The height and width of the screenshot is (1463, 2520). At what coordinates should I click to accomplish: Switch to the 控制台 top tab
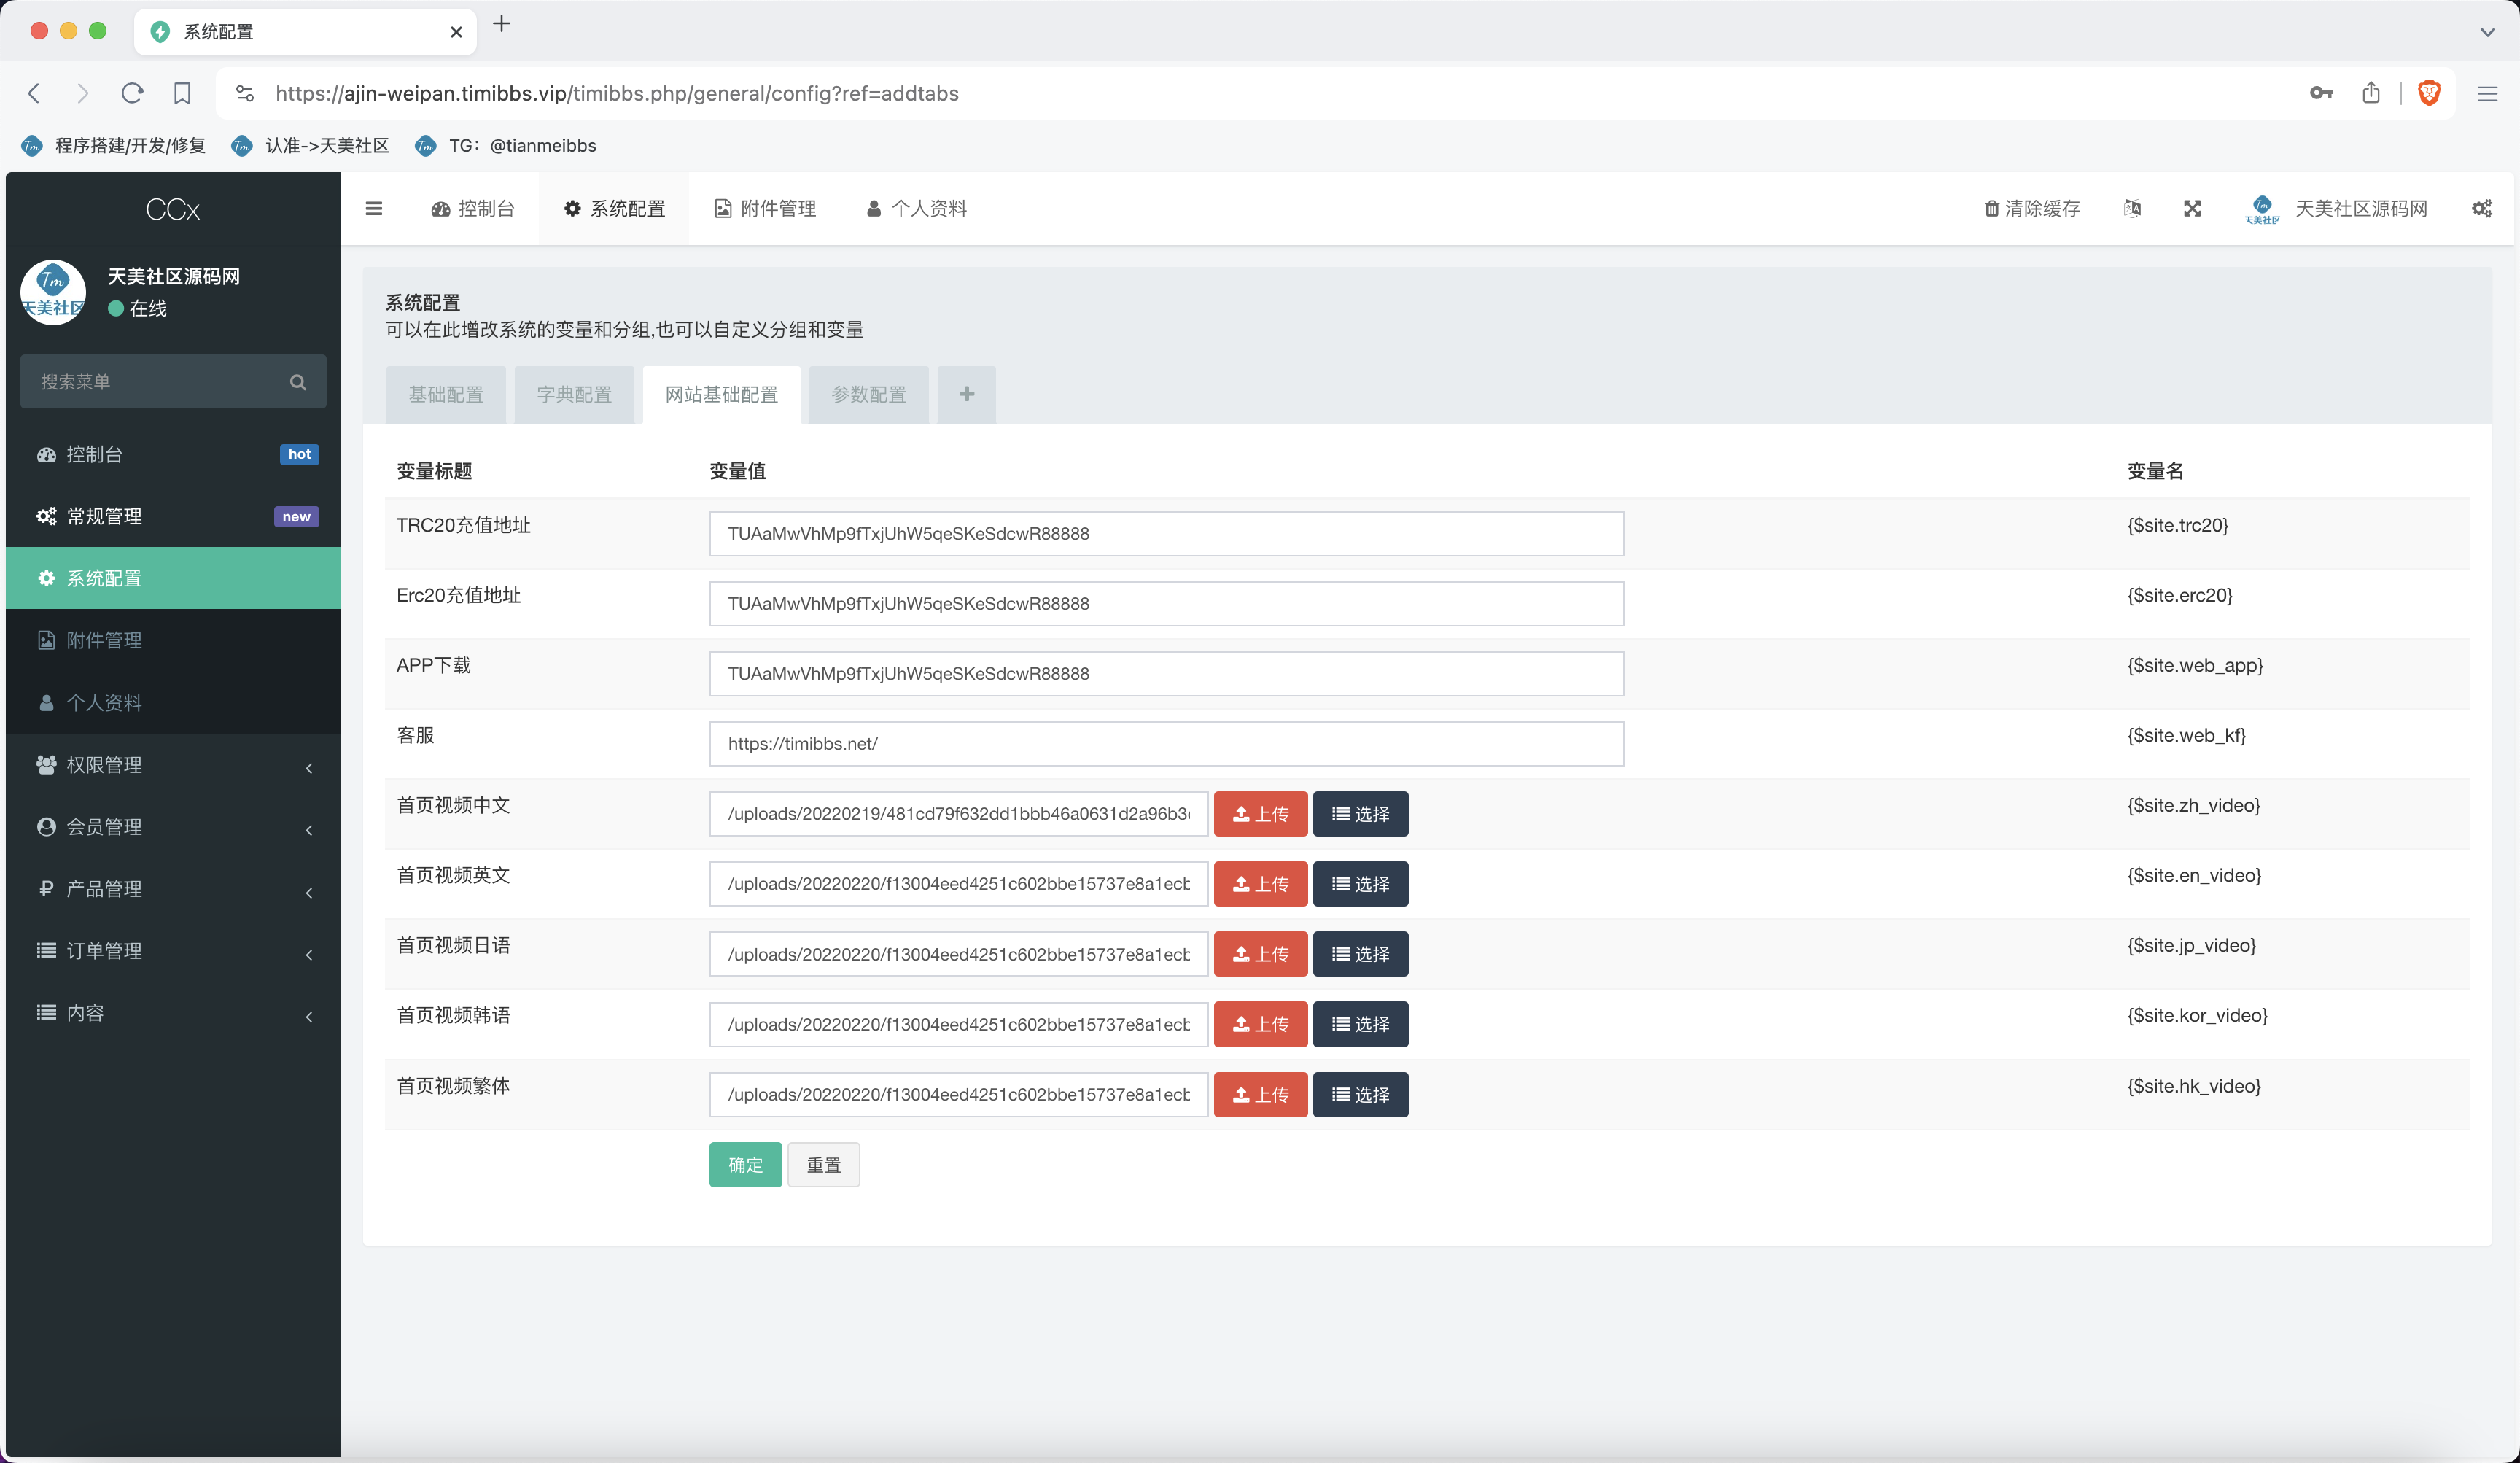[473, 208]
